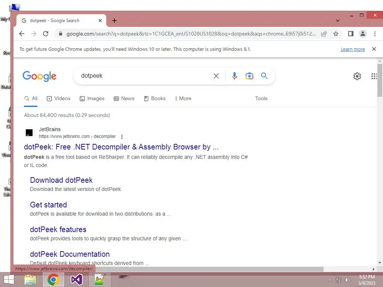Dismiss the Windows 8.1 update notice

click(x=374, y=49)
